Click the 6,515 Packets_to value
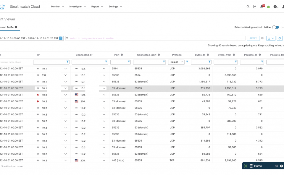The image size is (284, 175). pos(259,160)
